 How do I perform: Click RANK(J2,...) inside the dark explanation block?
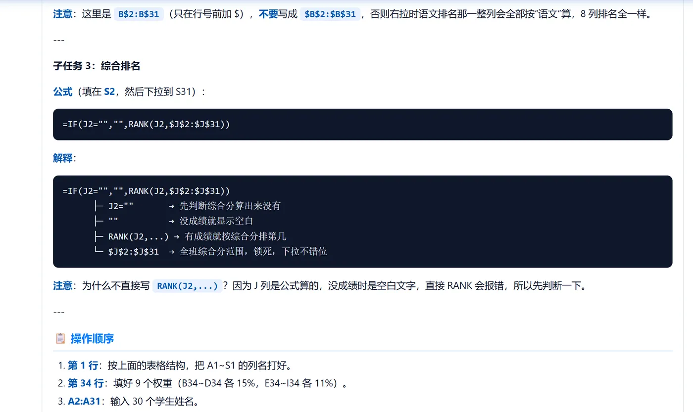139,236
